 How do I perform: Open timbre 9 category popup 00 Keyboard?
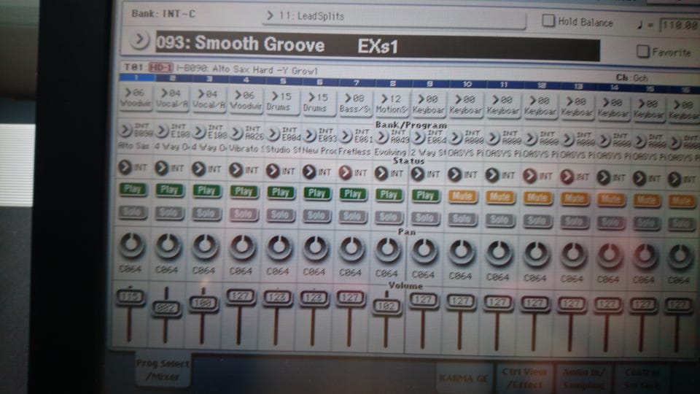tap(429, 104)
